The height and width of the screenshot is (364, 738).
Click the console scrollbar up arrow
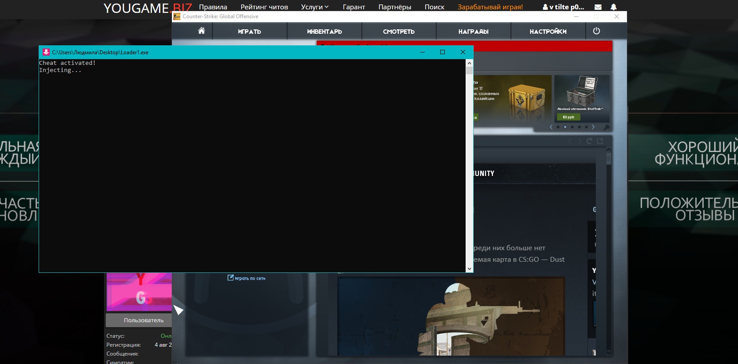coord(469,63)
